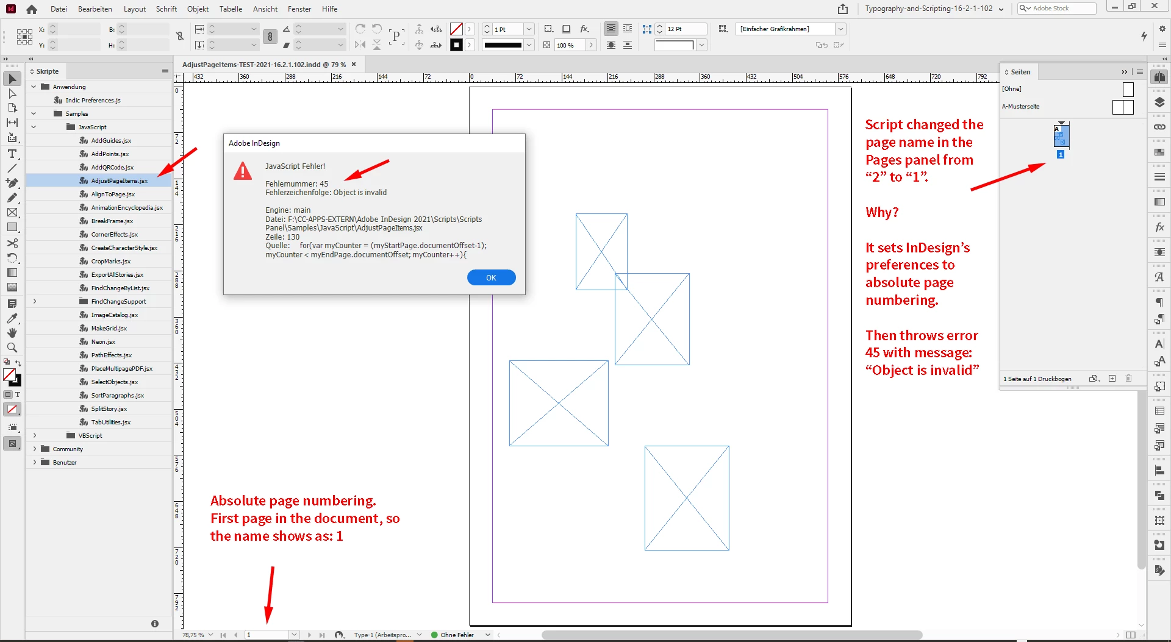1171x642 pixels.
Task: Toggle split layout view button
Action: [x=1131, y=635]
